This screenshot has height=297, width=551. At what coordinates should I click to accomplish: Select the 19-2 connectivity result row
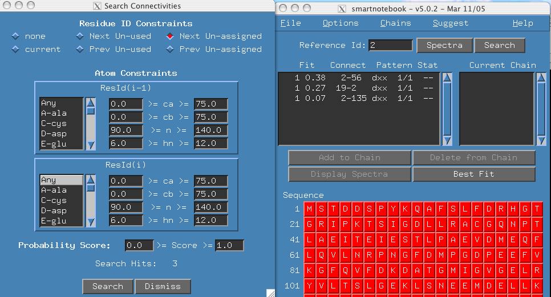[359, 88]
